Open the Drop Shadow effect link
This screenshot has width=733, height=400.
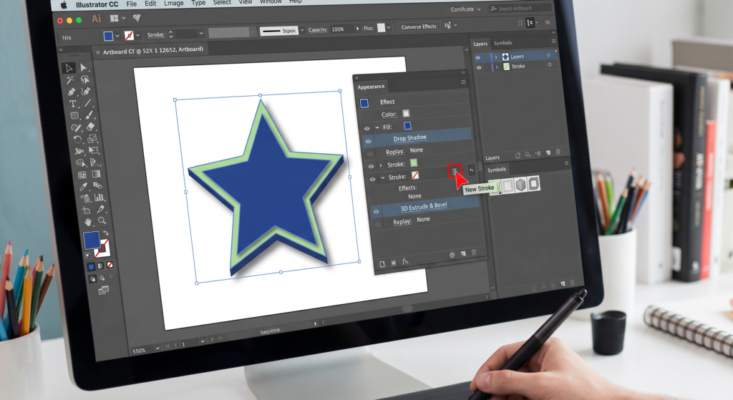click(x=409, y=138)
